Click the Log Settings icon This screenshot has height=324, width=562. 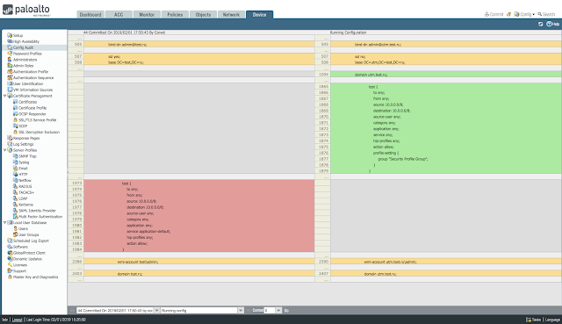pyautogui.click(x=10, y=144)
